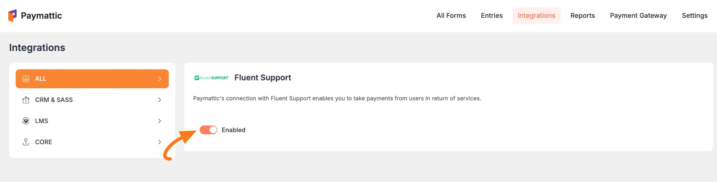Image resolution: width=717 pixels, height=182 pixels.
Task: Switch to the Reports tab
Action: 583,16
